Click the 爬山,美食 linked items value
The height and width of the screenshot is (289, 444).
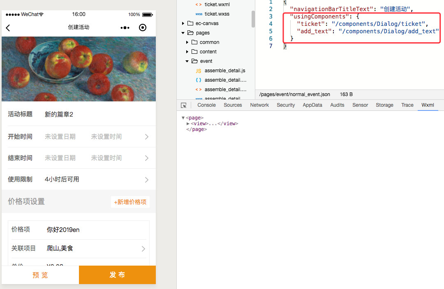(x=60, y=248)
